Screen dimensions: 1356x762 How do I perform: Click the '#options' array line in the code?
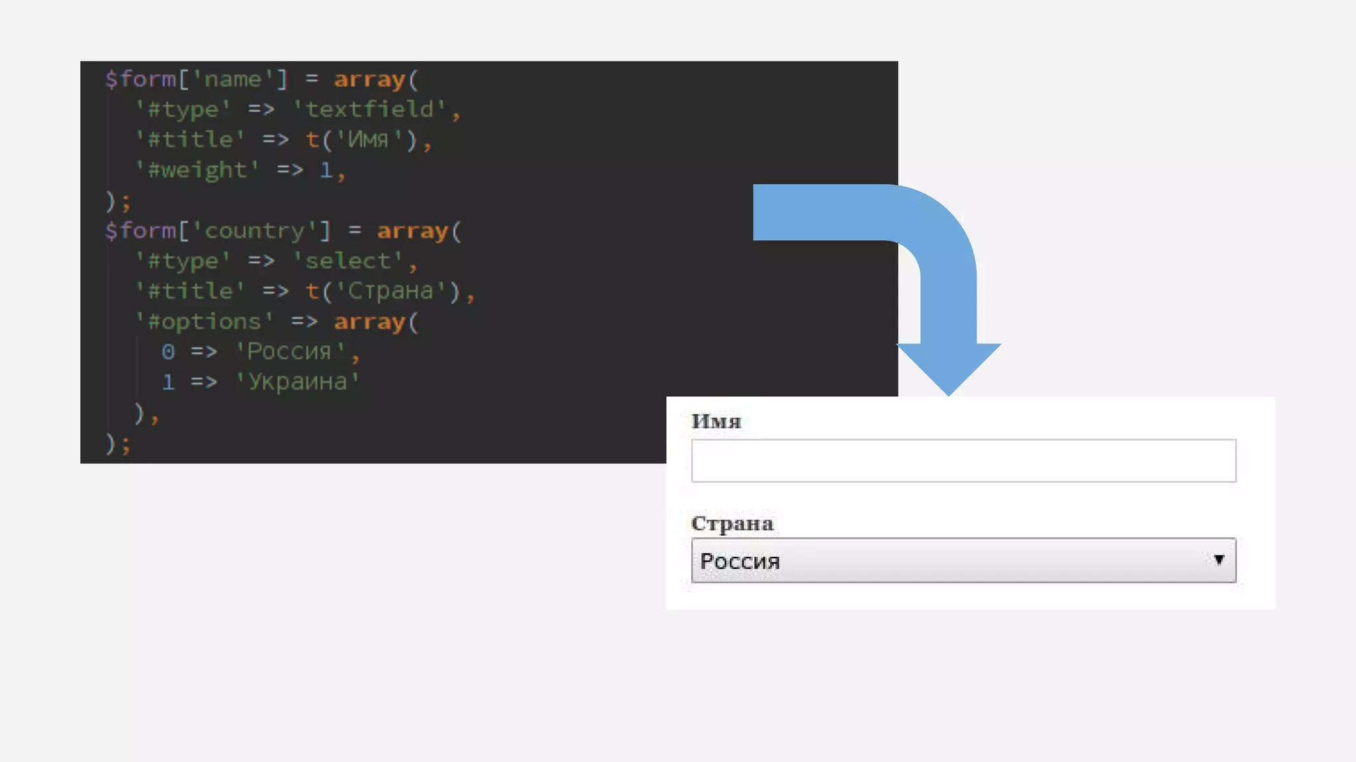[x=277, y=322]
